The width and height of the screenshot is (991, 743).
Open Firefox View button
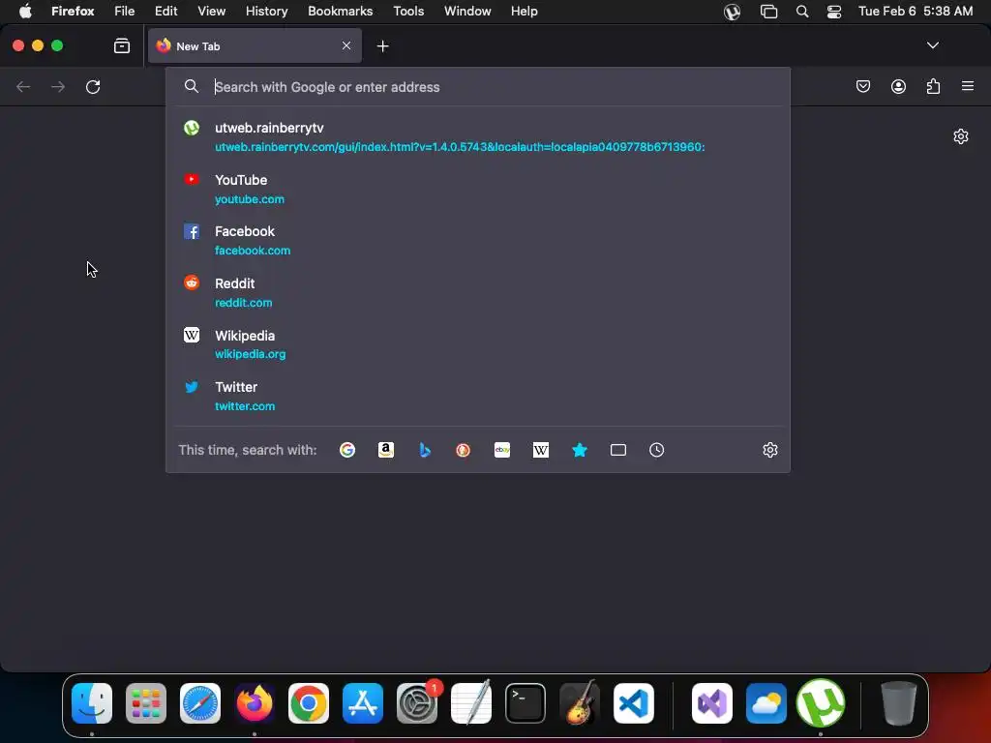(x=122, y=45)
